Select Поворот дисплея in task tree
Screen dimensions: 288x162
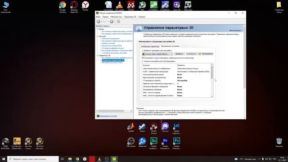click(x=108, y=43)
